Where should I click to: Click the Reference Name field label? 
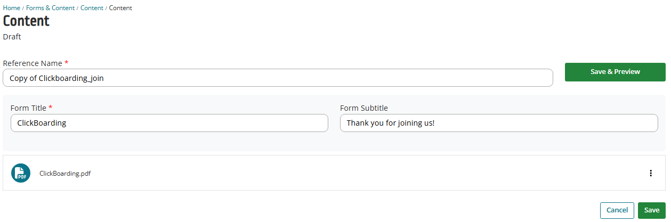point(33,63)
